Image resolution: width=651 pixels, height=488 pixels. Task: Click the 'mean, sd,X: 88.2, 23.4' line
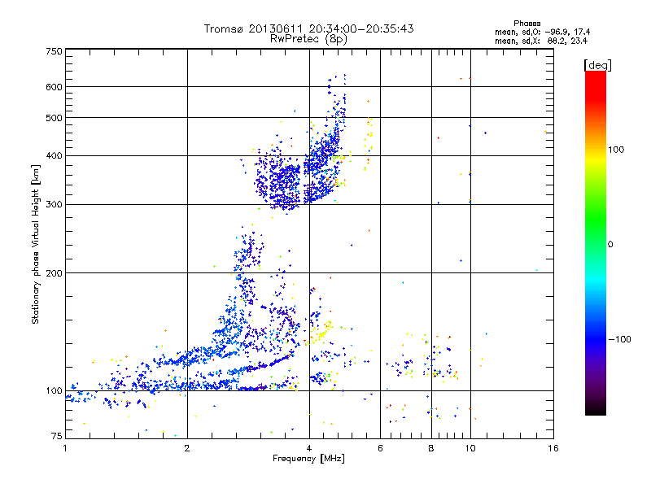(541, 41)
